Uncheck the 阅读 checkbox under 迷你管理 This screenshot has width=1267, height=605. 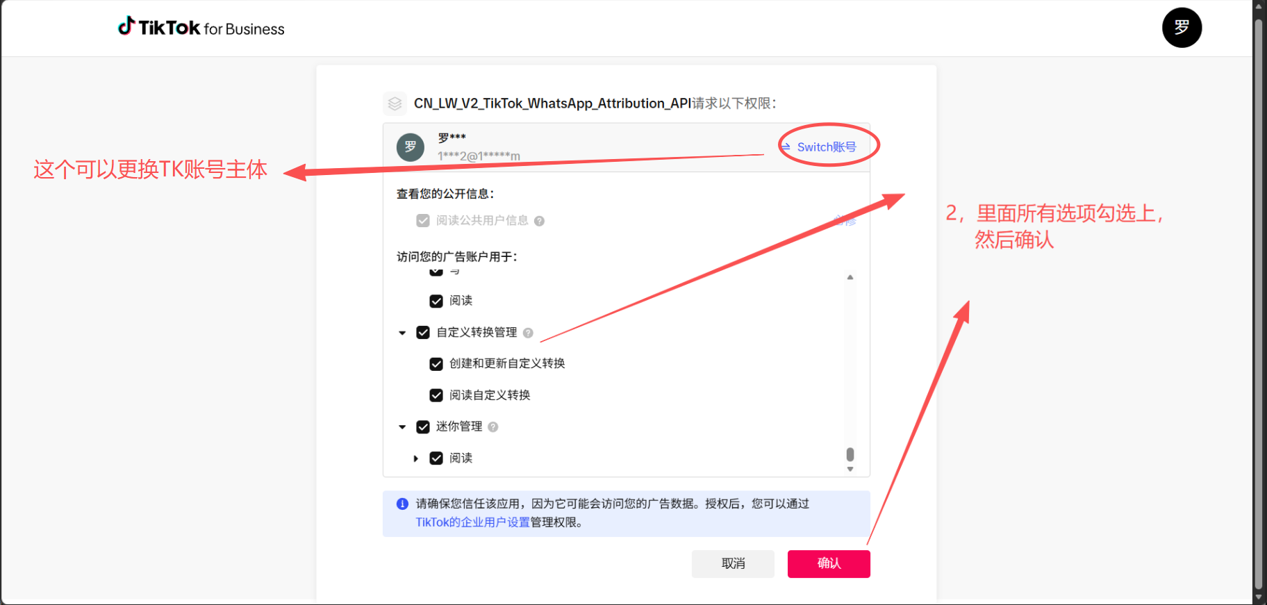[436, 458]
